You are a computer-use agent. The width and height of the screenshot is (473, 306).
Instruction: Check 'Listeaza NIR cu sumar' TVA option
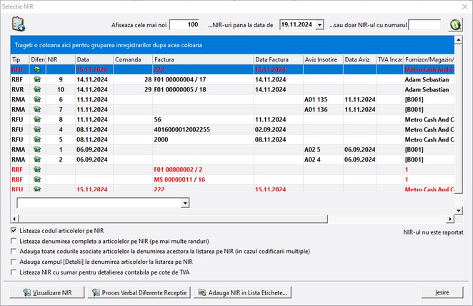pos(15,272)
